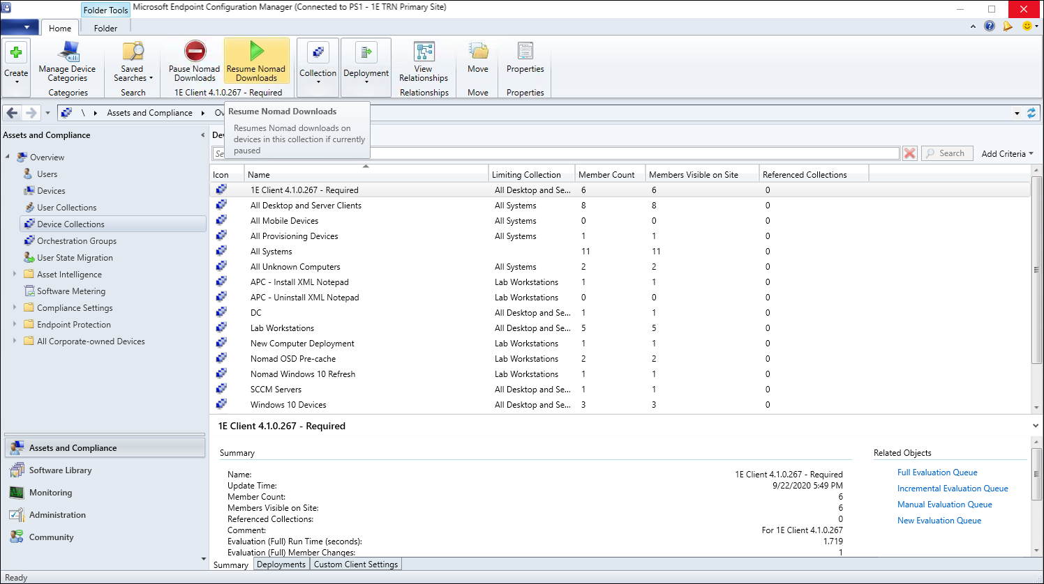Open the help question mark icon
Screen dimensions: 1044x584
990,26
